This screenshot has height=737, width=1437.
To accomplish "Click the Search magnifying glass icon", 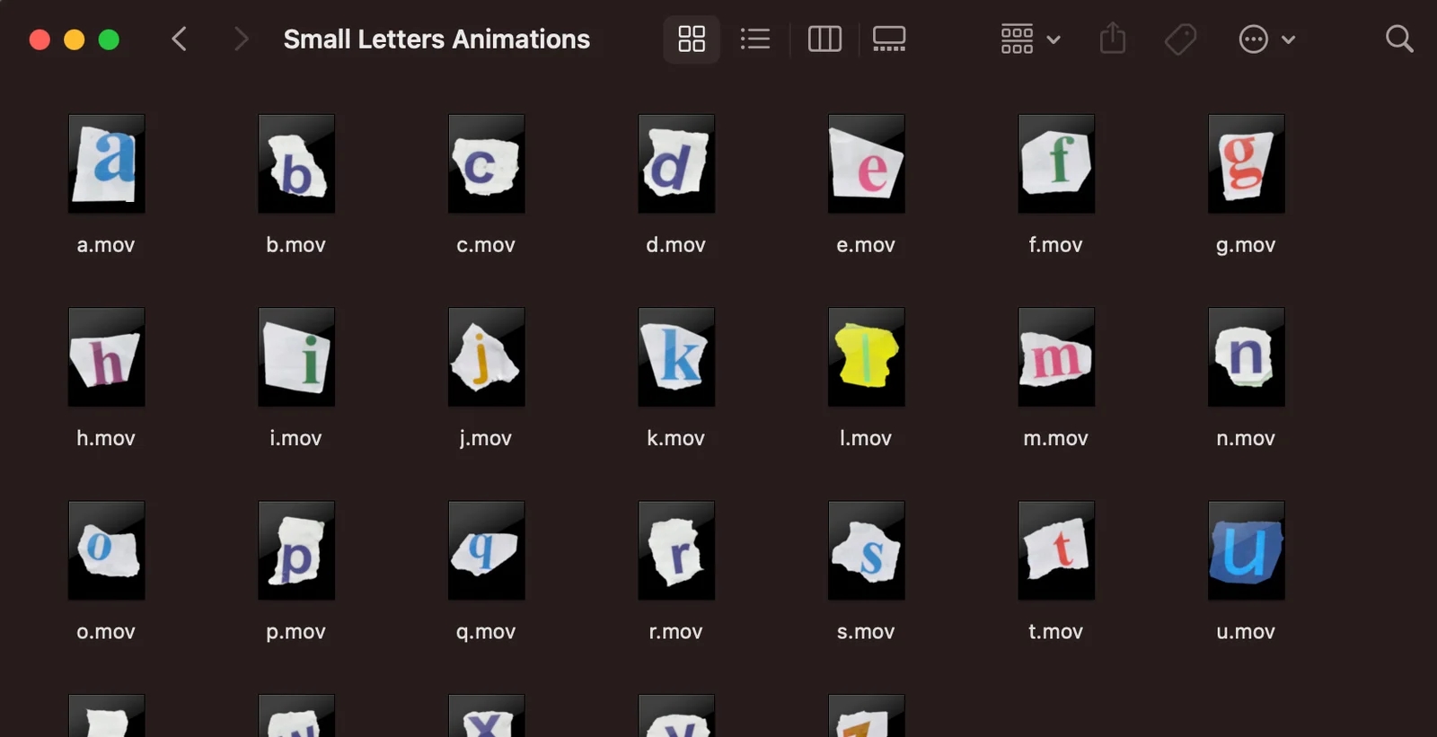I will [x=1398, y=39].
